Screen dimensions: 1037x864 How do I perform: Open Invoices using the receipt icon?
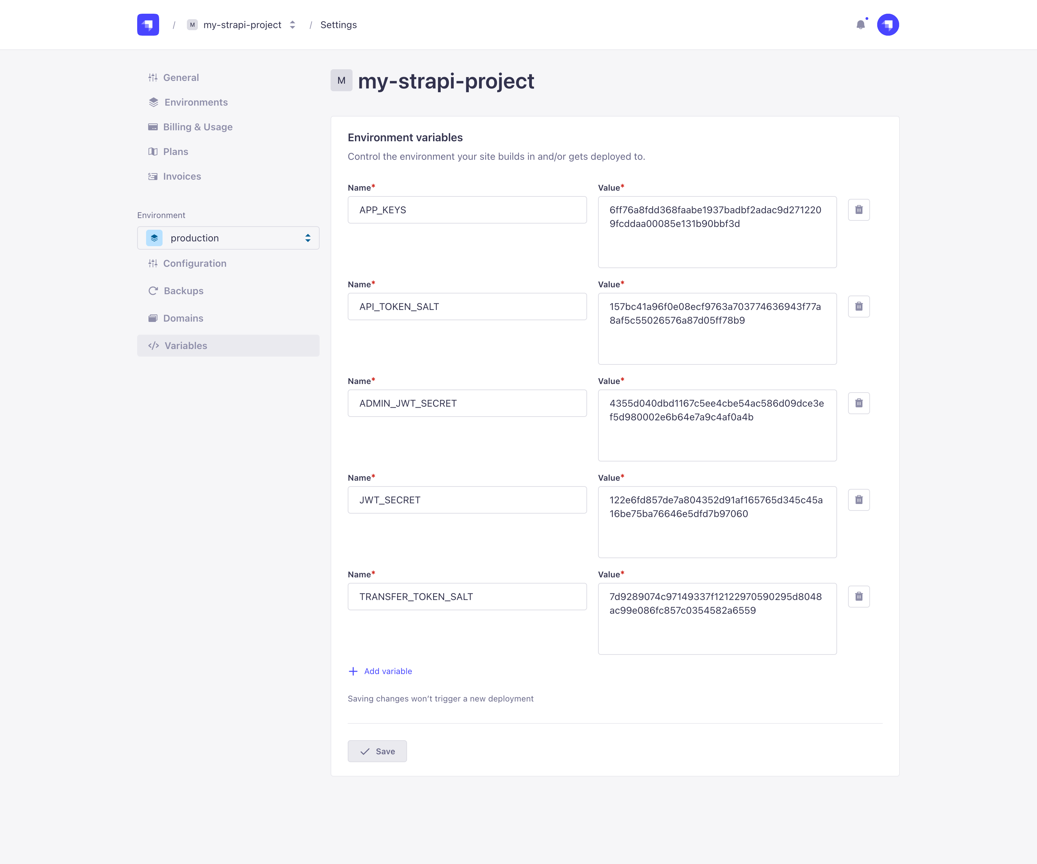pos(153,176)
